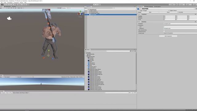Collapse the Transform component
The height and width of the screenshot is (111, 197).
click(x=138, y=14)
